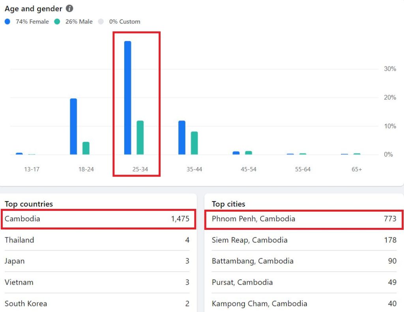Select 'Siem Reap, Cambodia' city row
The height and width of the screenshot is (312, 404).
(304, 240)
